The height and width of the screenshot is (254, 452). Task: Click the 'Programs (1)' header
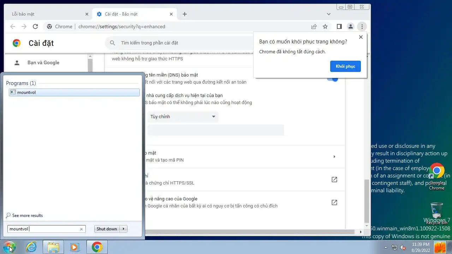coord(21,83)
